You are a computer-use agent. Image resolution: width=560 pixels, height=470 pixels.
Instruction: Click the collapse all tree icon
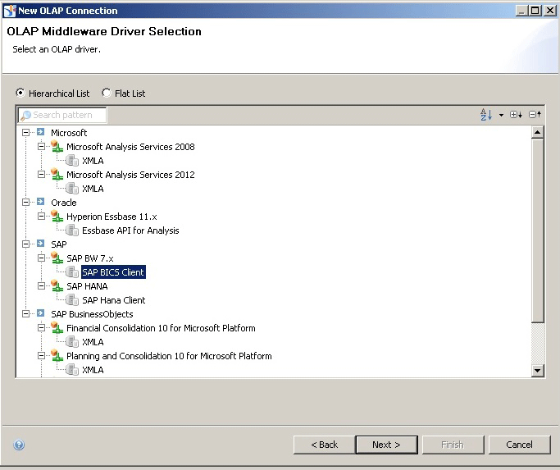535,114
